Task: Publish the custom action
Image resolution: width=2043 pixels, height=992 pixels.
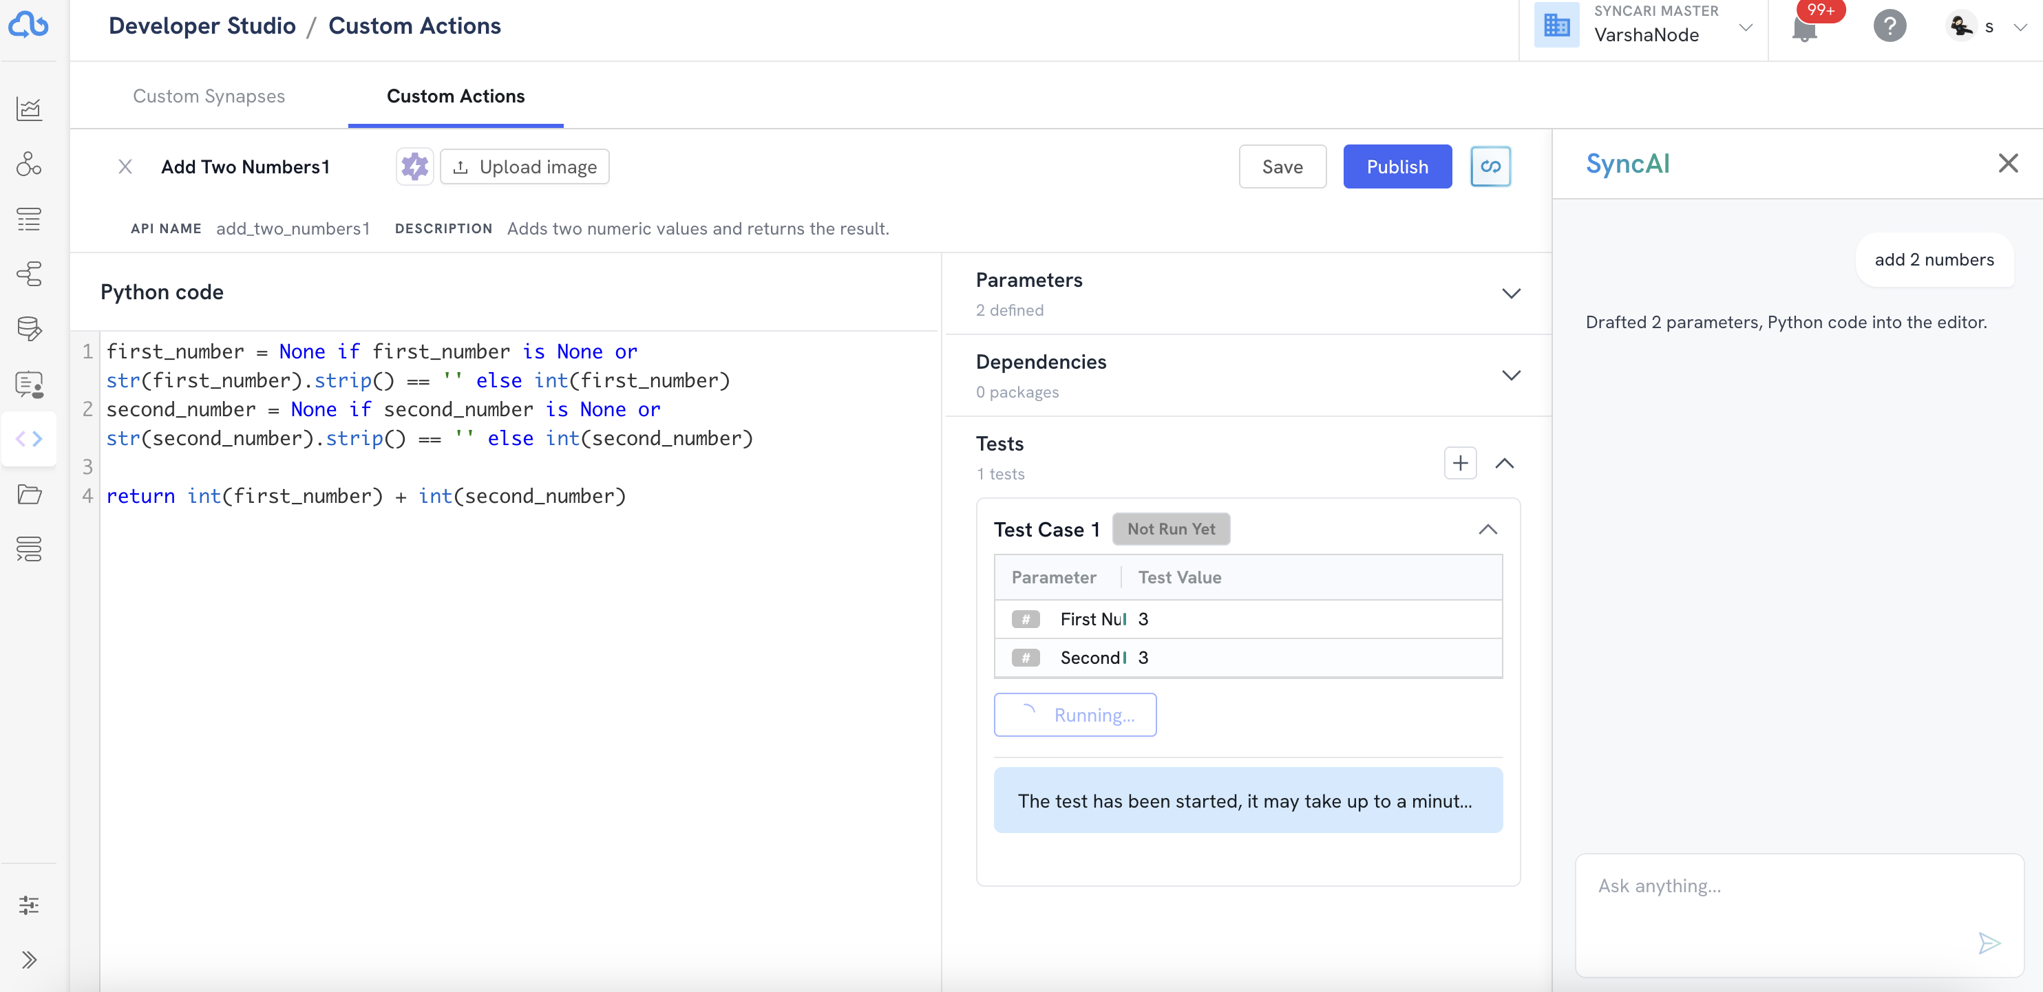Action: pos(1397,166)
